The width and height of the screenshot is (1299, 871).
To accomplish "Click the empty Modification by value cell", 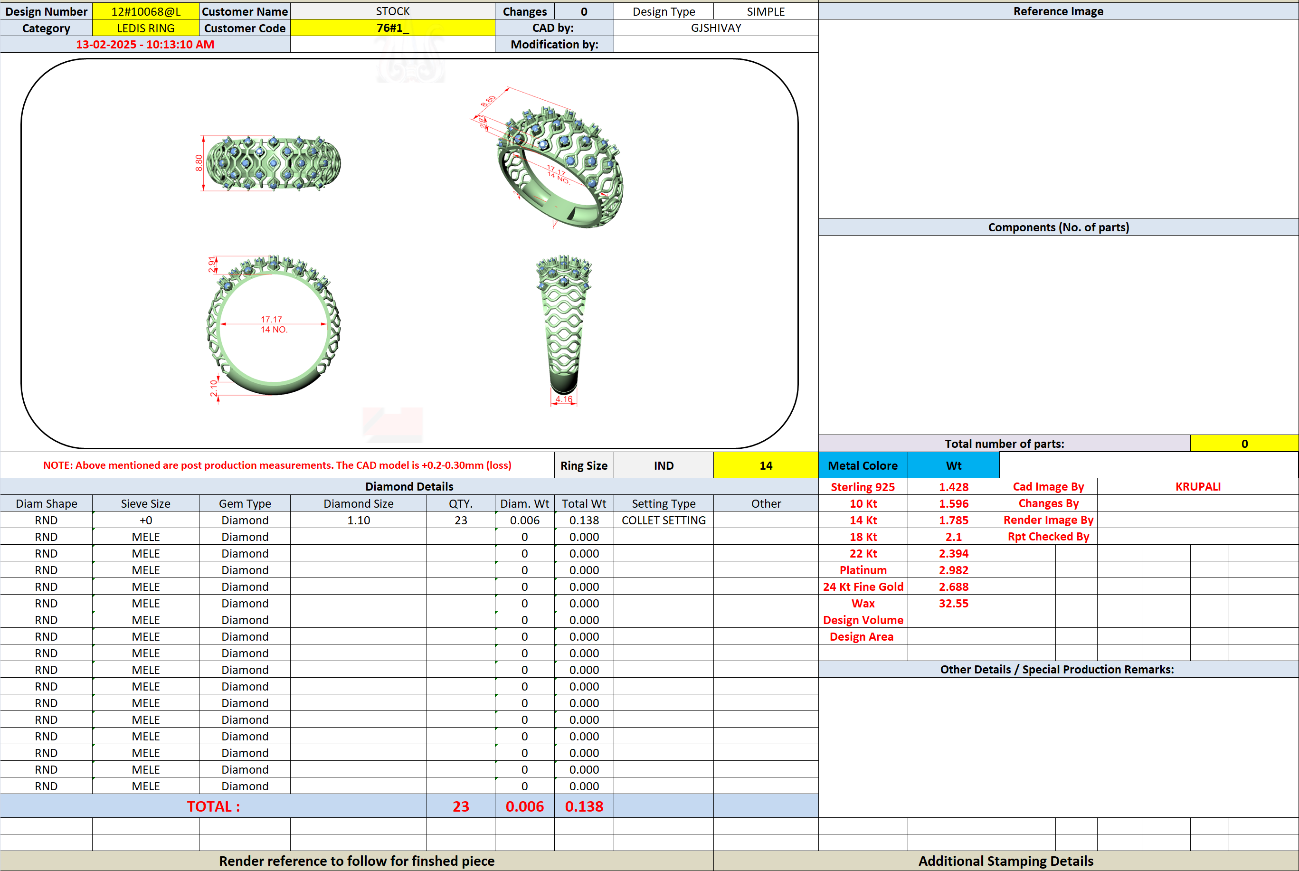I will point(716,45).
